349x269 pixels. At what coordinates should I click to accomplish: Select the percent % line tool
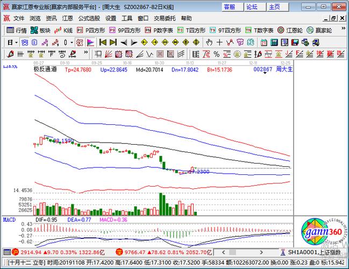coord(216,54)
